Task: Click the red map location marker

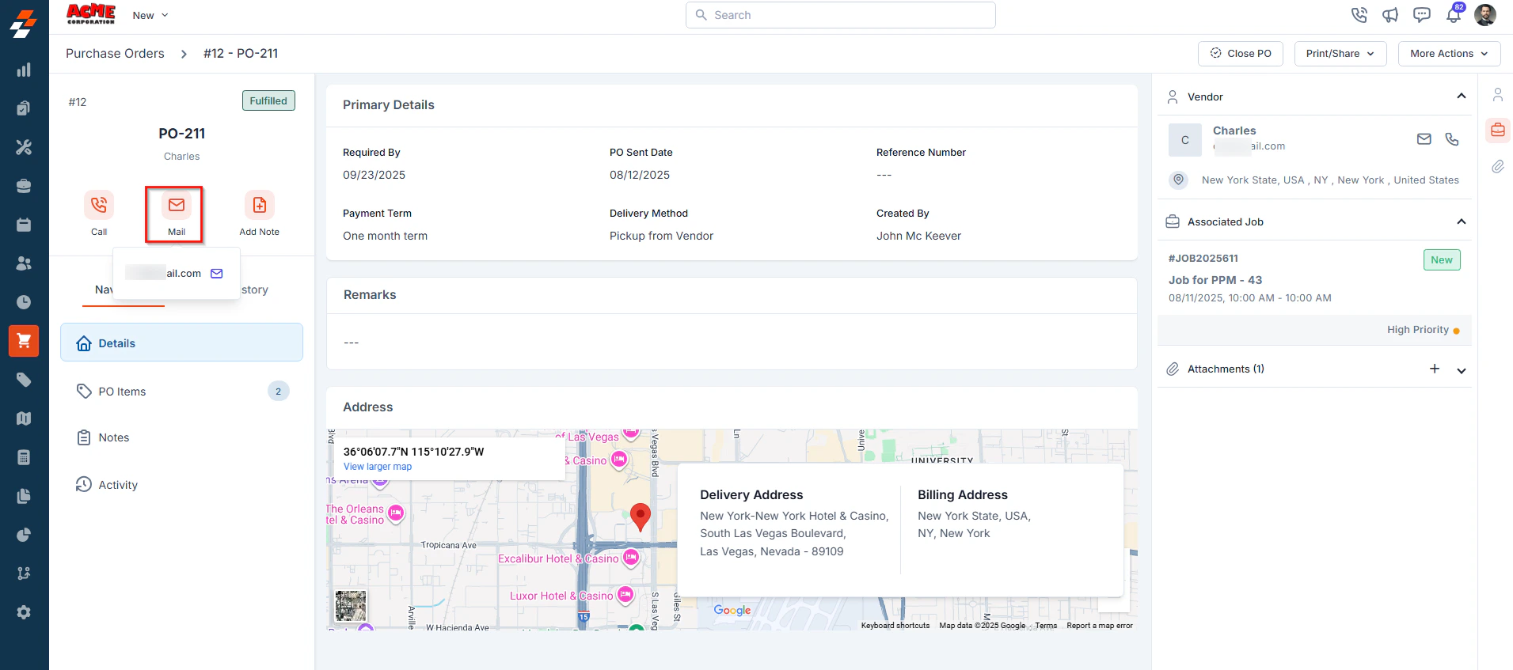Action: tap(641, 517)
